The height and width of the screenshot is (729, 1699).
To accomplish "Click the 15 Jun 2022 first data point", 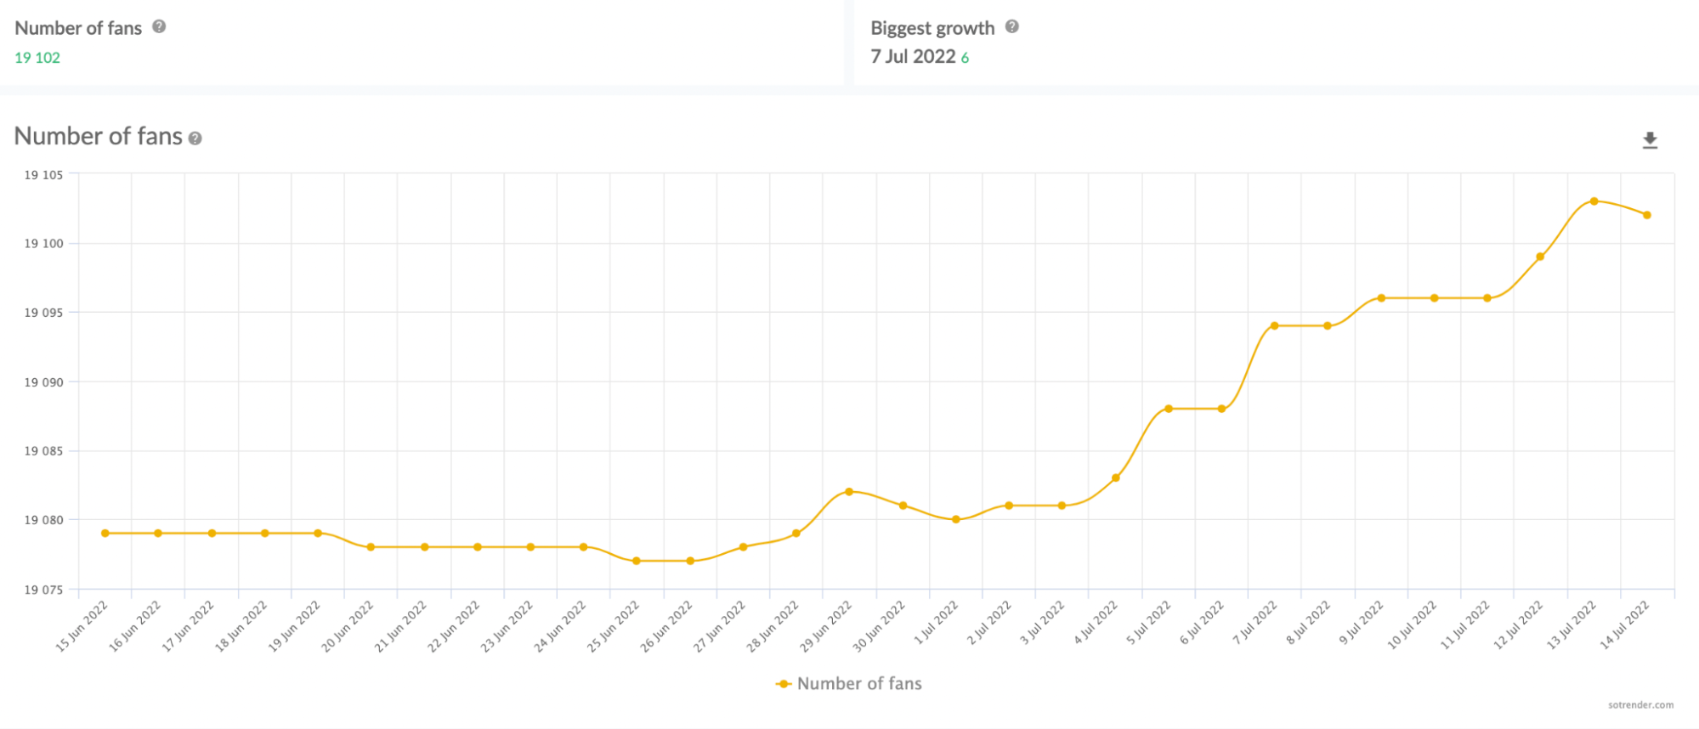I will click(105, 534).
